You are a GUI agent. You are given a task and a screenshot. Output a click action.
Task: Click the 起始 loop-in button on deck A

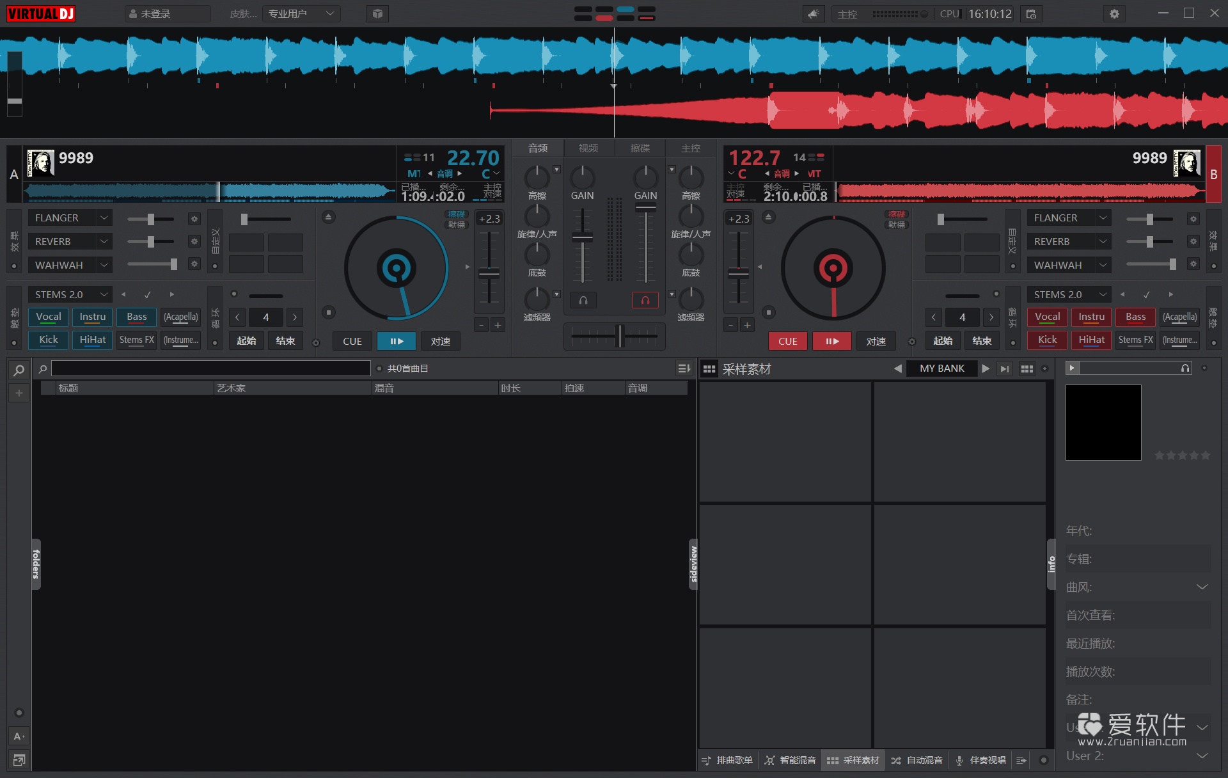[x=247, y=340]
